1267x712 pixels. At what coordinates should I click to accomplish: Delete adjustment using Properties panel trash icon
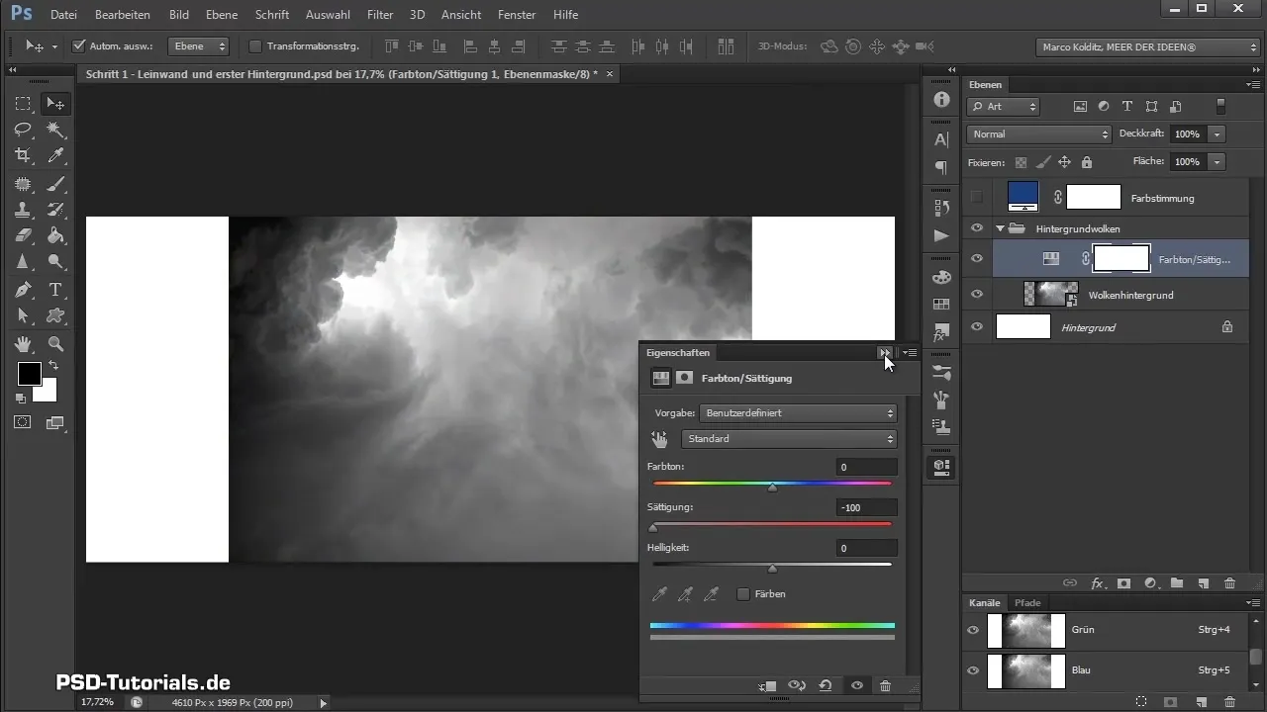(x=885, y=685)
